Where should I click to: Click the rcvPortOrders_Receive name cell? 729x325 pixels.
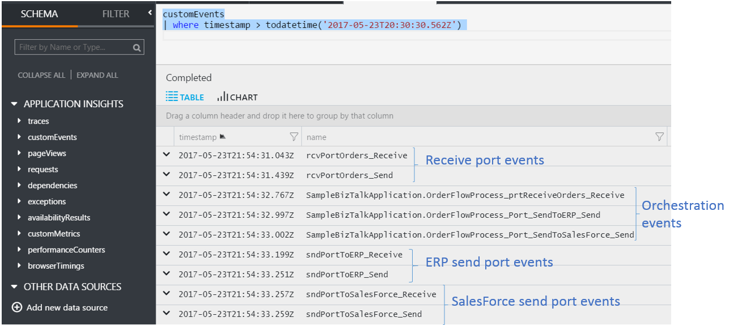(357, 155)
